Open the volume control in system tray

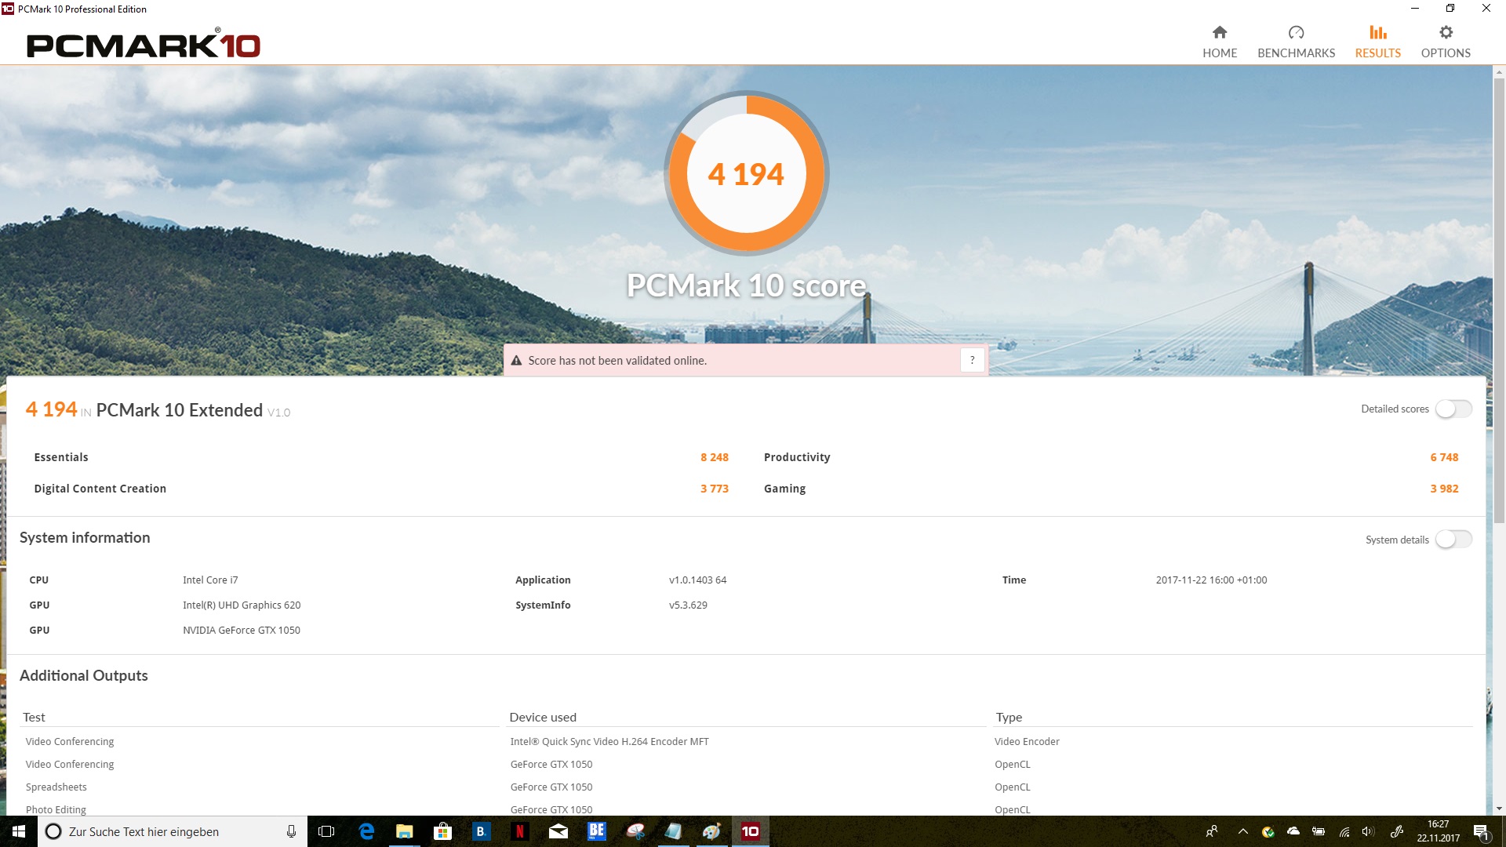(1368, 831)
